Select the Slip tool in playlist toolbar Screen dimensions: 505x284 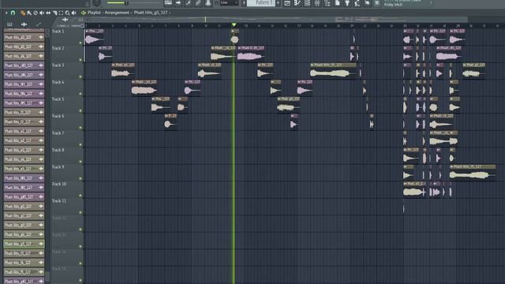(48, 13)
